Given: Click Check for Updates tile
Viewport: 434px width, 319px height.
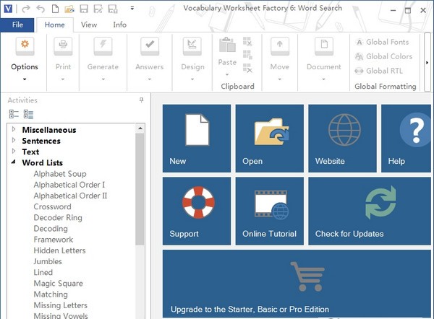Looking at the screenshot, I should coord(370,210).
